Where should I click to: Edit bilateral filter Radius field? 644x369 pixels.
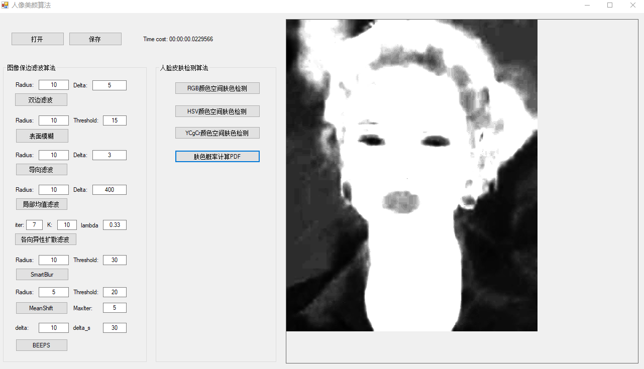pos(54,85)
